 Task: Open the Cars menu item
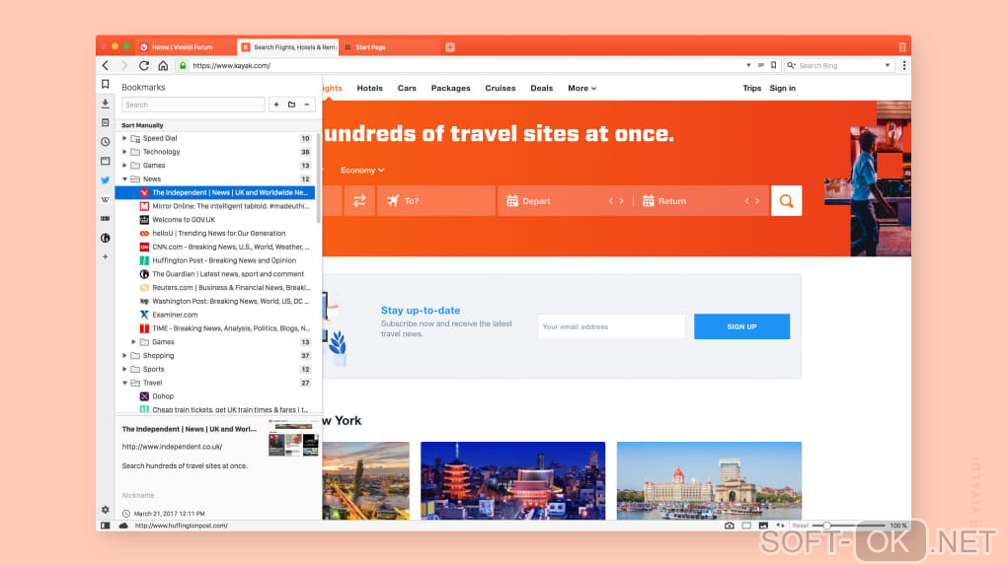pos(407,88)
